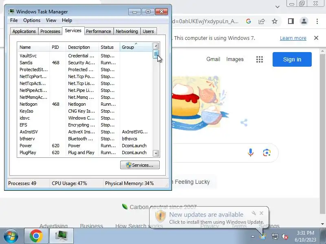Click the muted volume tray icon
The height and width of the screenshot is (244, 326).
pos(284,236)
